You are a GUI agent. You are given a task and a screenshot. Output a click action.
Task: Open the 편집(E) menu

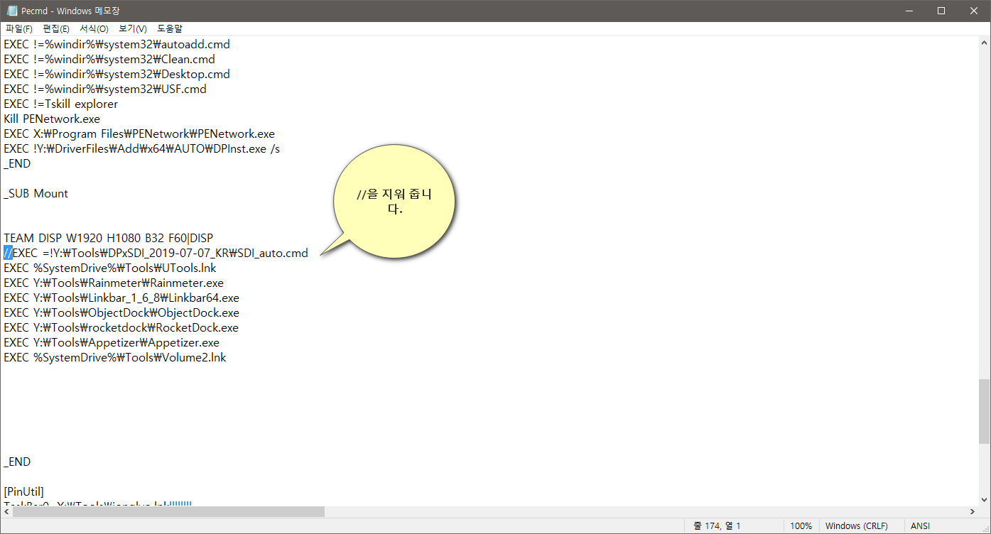coord(56,29)
